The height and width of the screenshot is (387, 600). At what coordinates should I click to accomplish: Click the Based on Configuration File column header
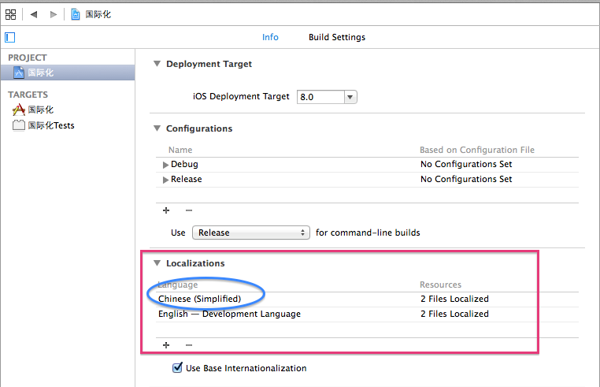pyautogui.click(x=477, y=150)
